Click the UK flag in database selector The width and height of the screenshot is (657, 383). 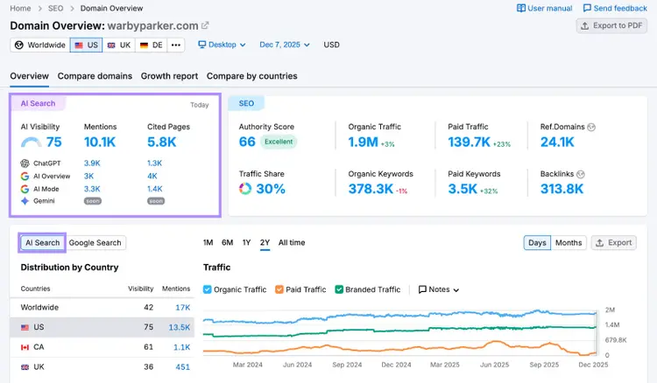tap(111, 45)
